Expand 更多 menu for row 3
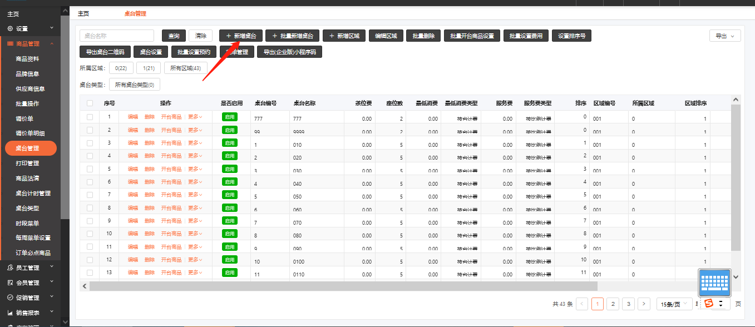Image resolution: width=755 pixels, height=327 pixels. pyautogui.click(x=195, y=143)
